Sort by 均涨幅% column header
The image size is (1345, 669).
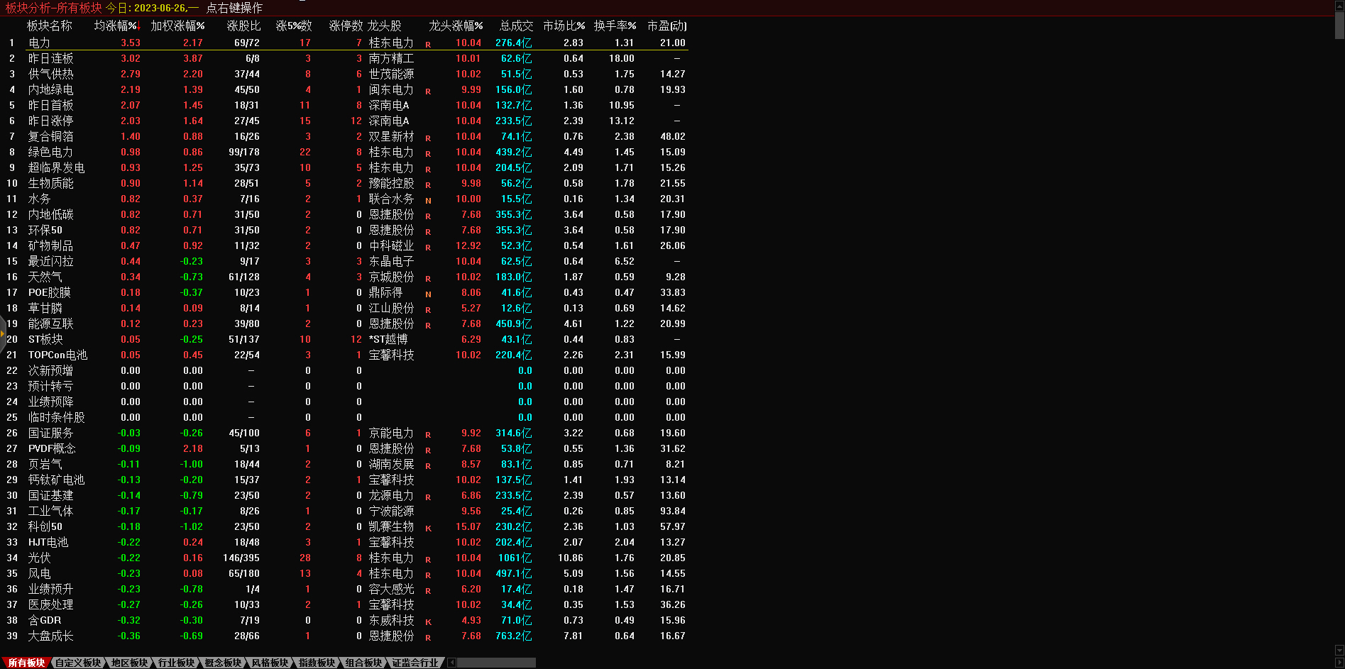click(x=116, y=26)
